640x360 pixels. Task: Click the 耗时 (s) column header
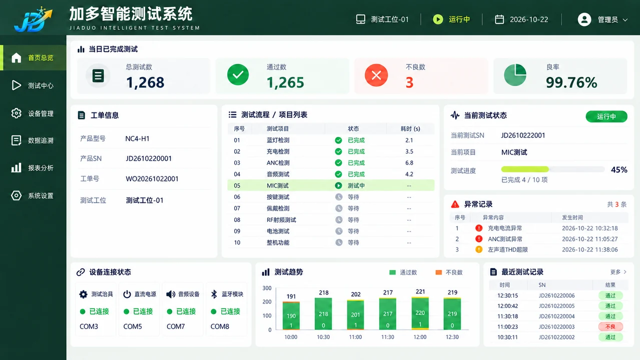coord(410,128)
